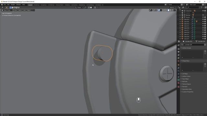
Task: Expand the Vertex Colors panel
Action: click(x=186, y=76)
